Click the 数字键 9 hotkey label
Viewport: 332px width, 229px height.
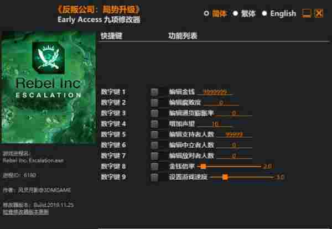click(x=113, y=177)
